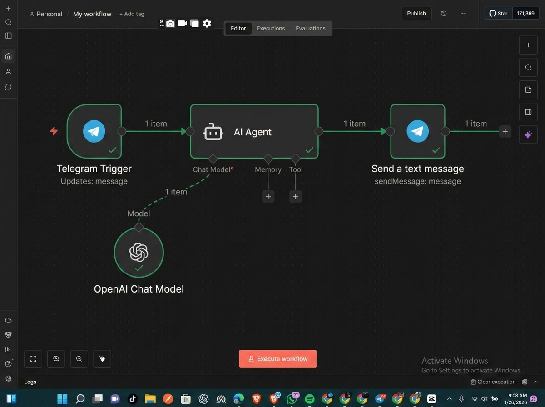Switch to the Evaluations tab
The width and height of the screenshot is (545, 407).
311,28
